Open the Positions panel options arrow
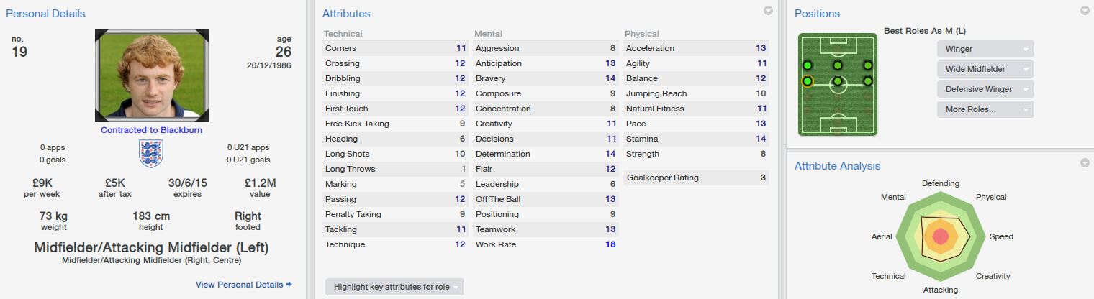This screenshot has width=1094, height=299. click(x=1085, y=11)
